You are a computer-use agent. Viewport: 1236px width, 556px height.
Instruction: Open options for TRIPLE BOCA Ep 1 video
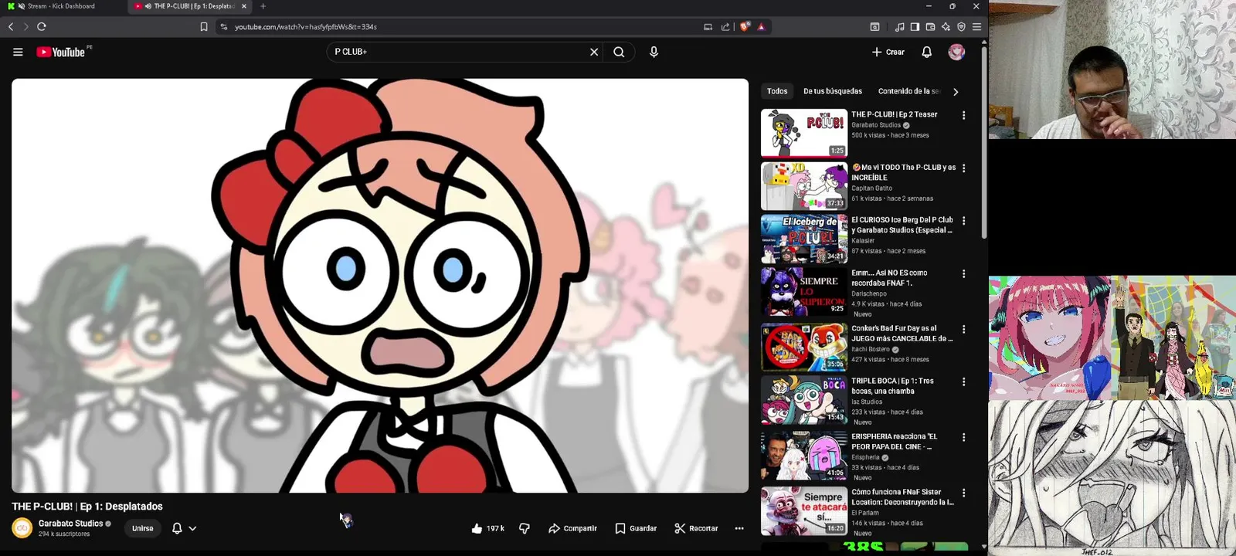tap(963, 381)
